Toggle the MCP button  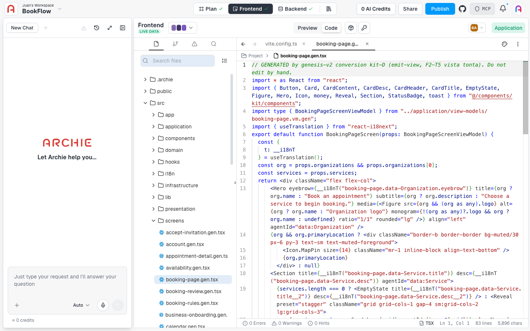pyautogui.click(x=483, y=9)
